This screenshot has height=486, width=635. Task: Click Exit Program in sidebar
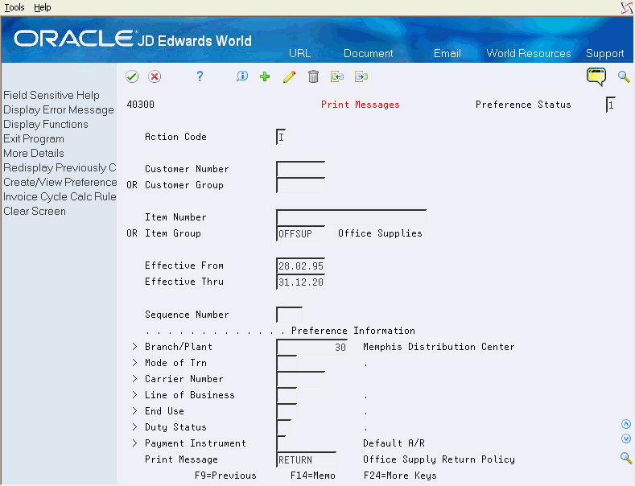coord(34,139)
